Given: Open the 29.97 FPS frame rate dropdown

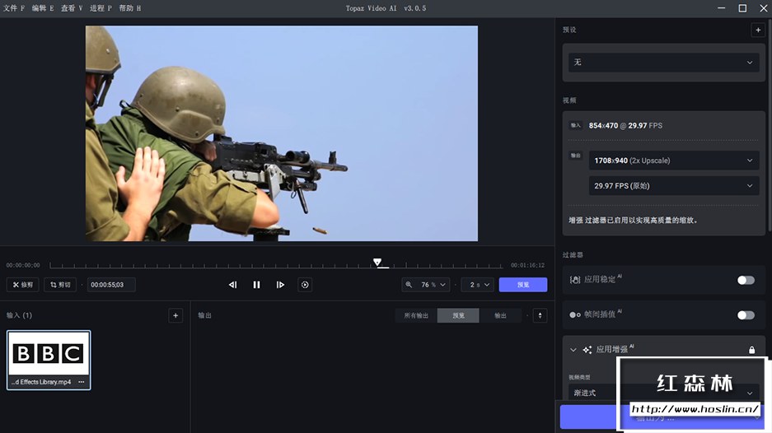Looking at the screenshot, I should coord(673,186).
